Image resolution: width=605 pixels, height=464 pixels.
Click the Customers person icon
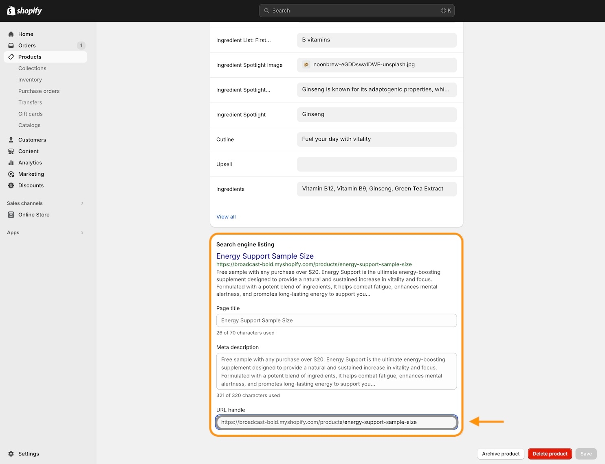point(11,140)
